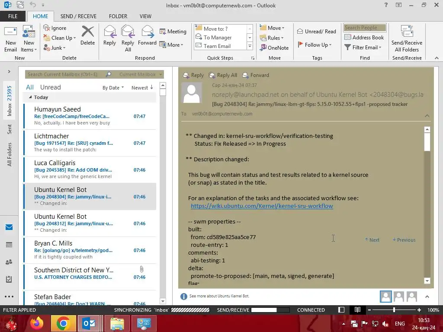Adjust the zoom slider
This screenshot has height=332, width=443.
pos(394,310)
